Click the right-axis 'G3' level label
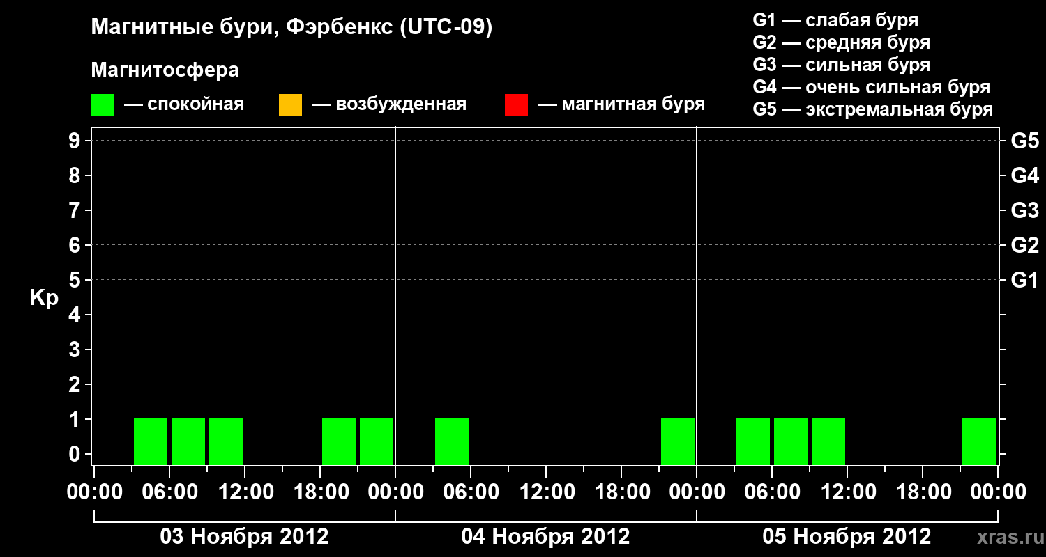This screenshot has width=1046, height=557. click(1025, 210)
